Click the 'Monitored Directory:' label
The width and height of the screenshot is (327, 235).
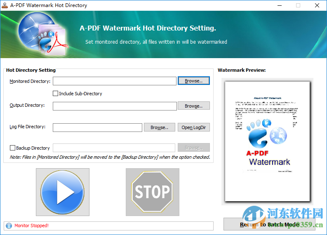click(x=30, y=81)
